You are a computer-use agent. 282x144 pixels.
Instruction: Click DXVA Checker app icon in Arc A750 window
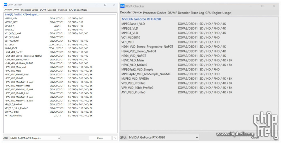click(5, 5)
